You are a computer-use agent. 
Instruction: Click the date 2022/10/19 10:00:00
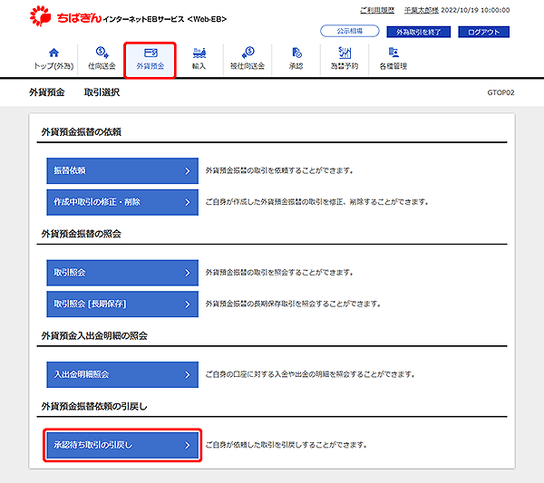475,10
